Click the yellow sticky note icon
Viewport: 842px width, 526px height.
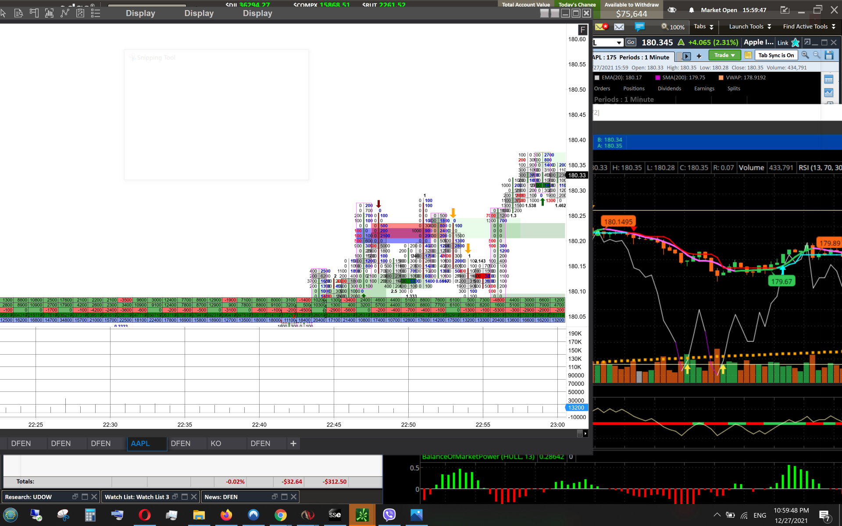[748, 55]
